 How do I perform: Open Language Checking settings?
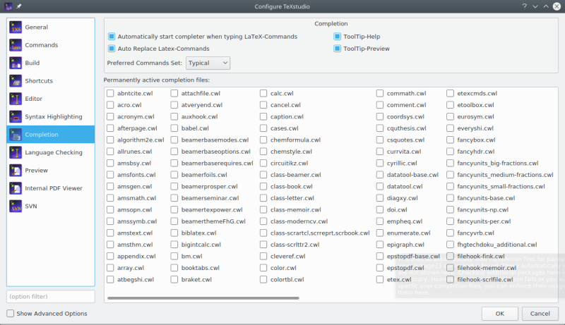point(50,152)
